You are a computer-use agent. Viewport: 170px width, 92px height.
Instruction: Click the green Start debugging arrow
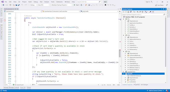[74, 5]
